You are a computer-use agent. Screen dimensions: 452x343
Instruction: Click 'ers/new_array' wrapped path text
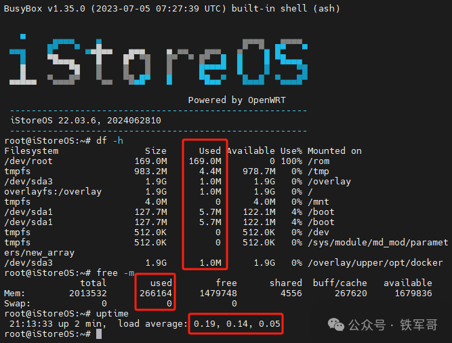click(x=39, y=252)
